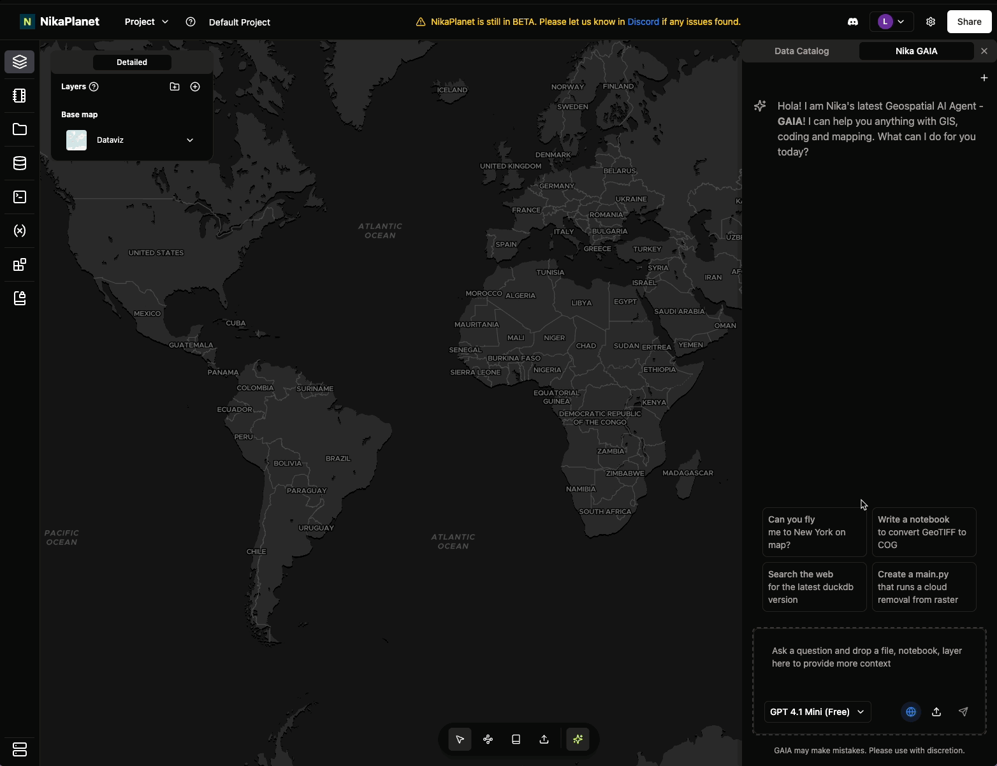Switch to the Nika GAIA tab
The image size is (997, 766).
916,51
